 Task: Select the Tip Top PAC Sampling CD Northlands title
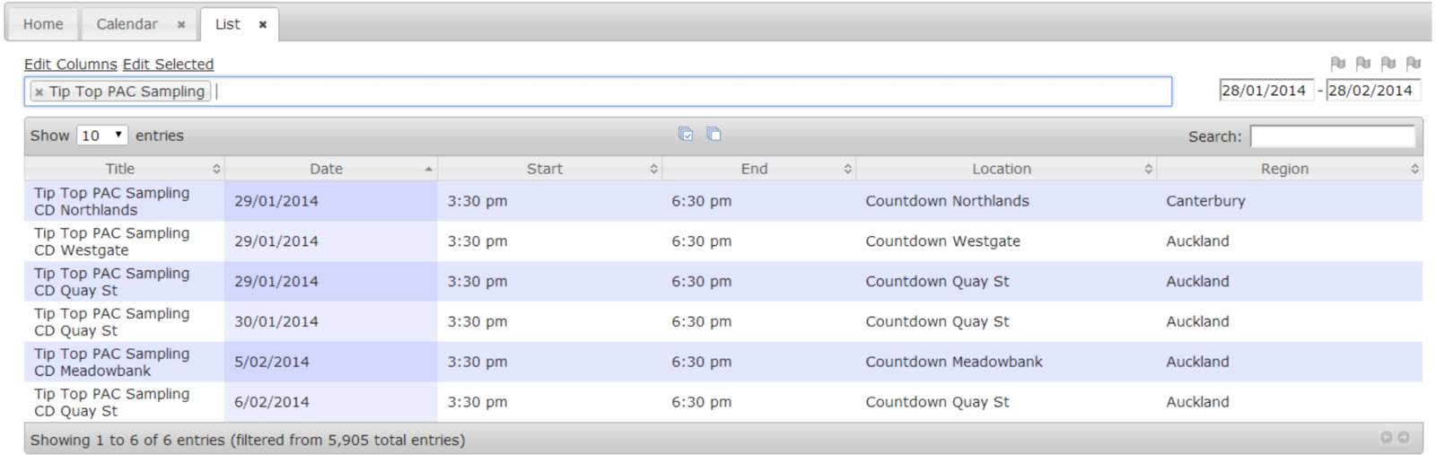112,201
